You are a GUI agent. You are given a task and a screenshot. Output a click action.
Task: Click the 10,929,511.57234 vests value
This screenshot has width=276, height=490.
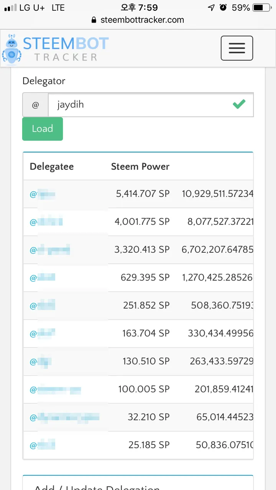coord(217,194)
